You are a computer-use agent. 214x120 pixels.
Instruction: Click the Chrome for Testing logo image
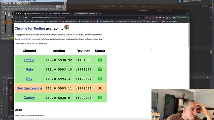(x=67, y=27)
